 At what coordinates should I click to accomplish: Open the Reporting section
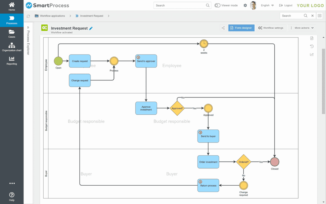(11, 60)
